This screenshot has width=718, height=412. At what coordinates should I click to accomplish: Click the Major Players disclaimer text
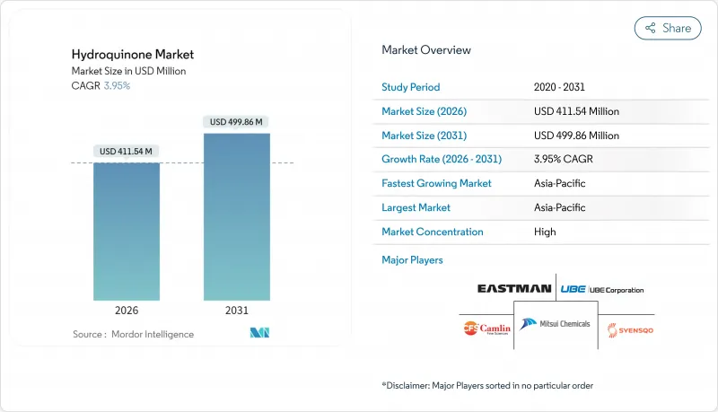coord(487,384)
